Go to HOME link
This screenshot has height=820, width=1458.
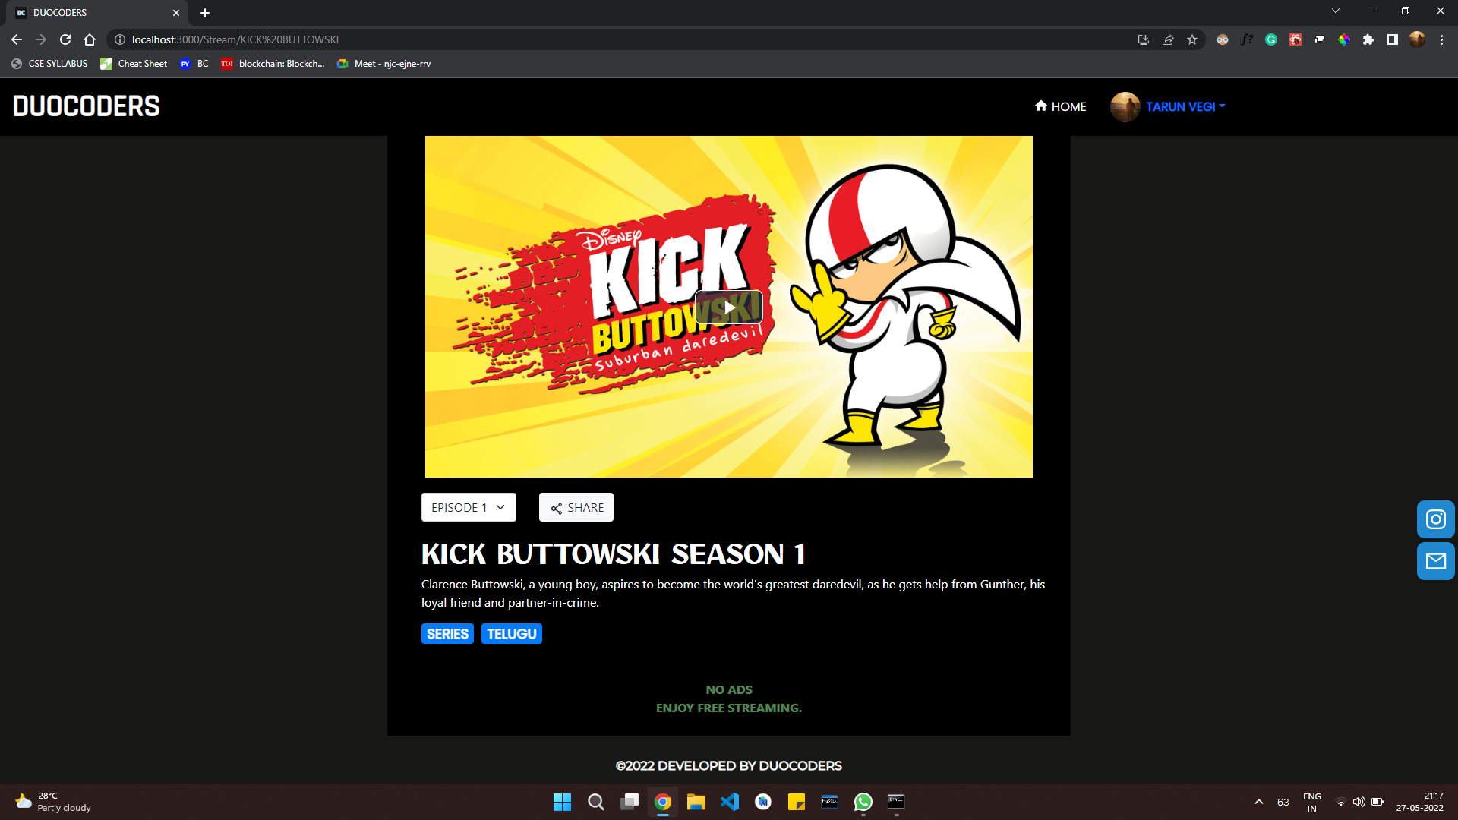tap(1060, 106)
